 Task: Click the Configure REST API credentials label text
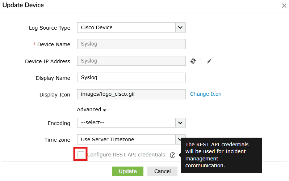pos(126,155)
